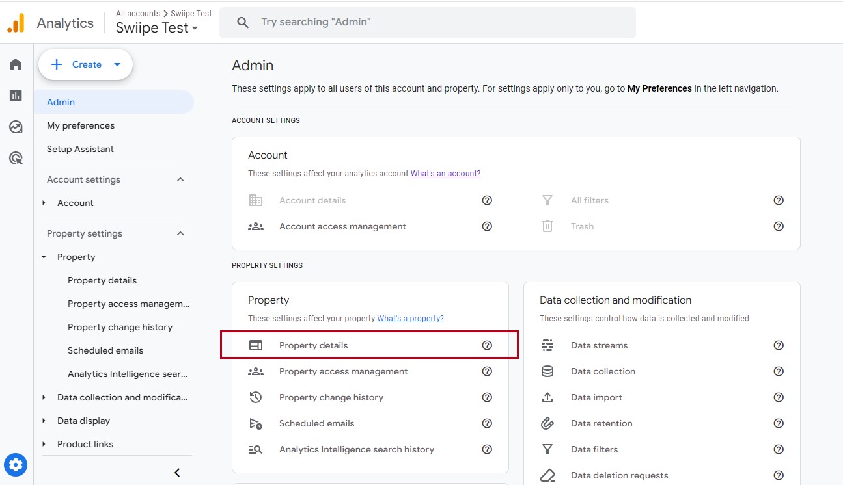Click help icon beside Data streams
This screenshot has height=485, width=843.
779,345
